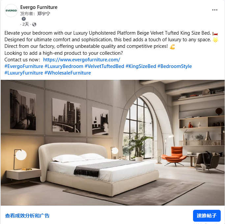Click the #BedroomStyle hashtag
Image resolution: width=225 pixels, height=224 pixels.
(175, 66)
